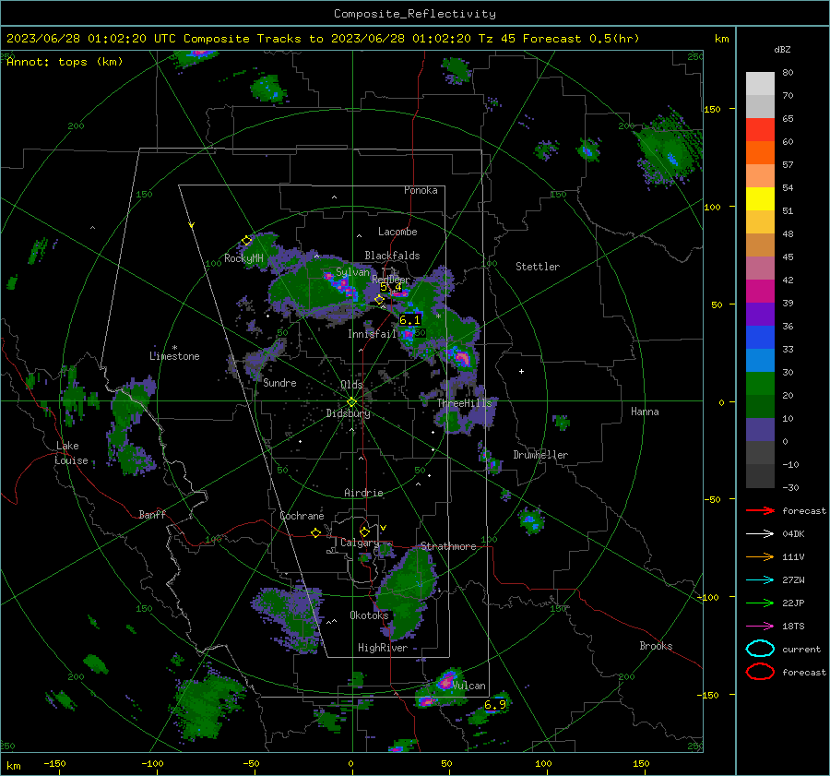
Task: Select the bright orange dBZ legend swatch
Action: tap(760, 152)
